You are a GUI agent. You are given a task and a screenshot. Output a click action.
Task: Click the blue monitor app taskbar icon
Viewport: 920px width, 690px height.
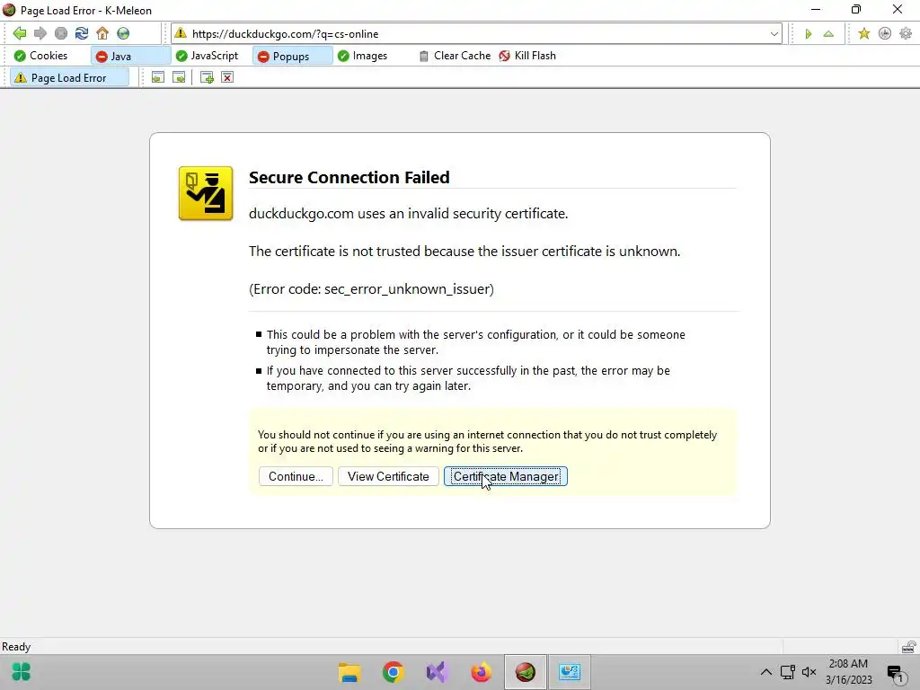click(569, 672)
